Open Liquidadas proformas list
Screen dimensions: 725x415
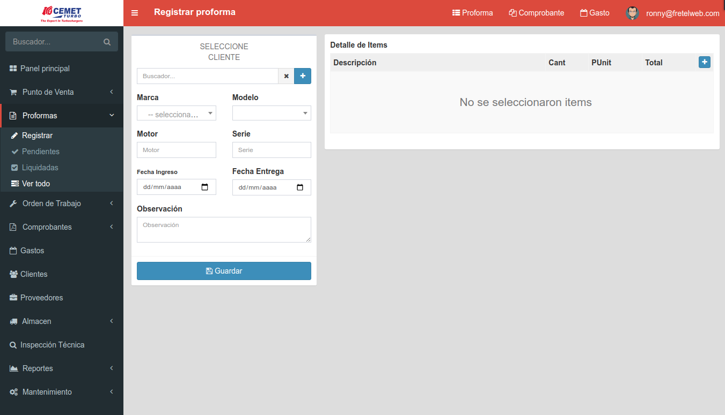tap(40, 168)
